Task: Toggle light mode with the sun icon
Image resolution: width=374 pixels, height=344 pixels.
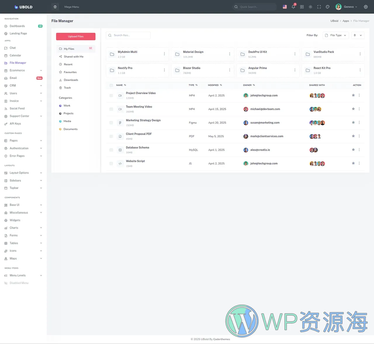Action: (310, 7)
